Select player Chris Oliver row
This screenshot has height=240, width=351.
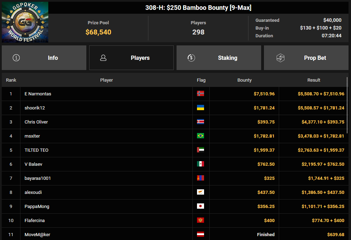tap(174, 122)
